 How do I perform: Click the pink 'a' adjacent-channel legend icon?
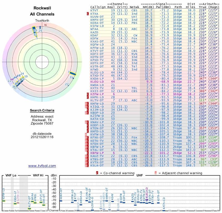pyautogui.click(x=156, y=173)
